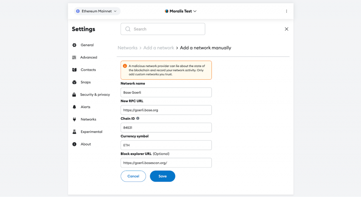Click the 'Currency symbol' label
Viewport: 361px width, 197px height.
tap(134, 136)
